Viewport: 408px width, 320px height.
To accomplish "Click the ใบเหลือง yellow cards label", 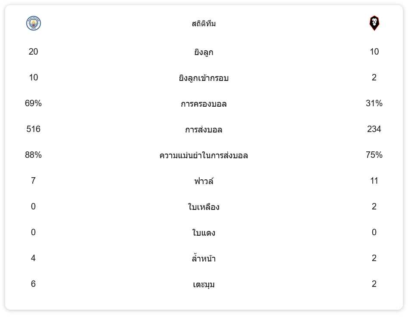I will click(x=204, y=207).
